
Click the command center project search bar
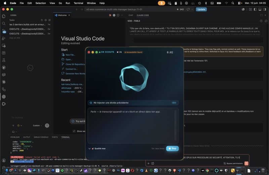click(132, 9)
